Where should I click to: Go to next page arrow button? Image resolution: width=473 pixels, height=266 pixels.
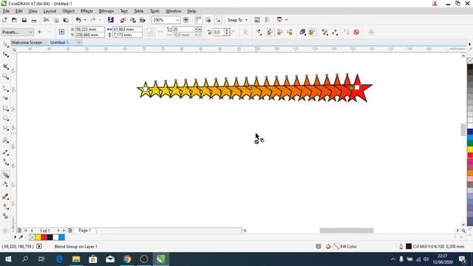[58, 231]
